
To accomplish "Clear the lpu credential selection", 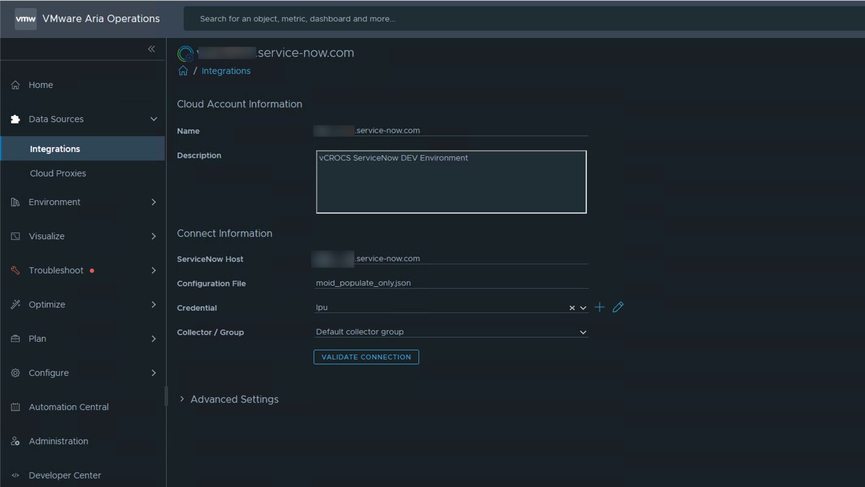I will point(572,308).
